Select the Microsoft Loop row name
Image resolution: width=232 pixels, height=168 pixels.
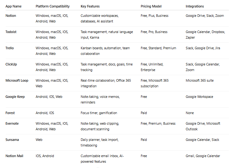17,80
